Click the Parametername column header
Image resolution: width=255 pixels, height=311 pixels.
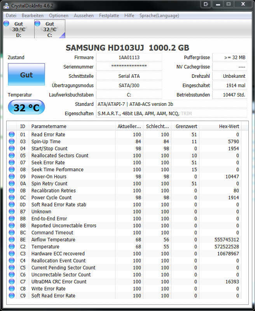tap(72, 127)
